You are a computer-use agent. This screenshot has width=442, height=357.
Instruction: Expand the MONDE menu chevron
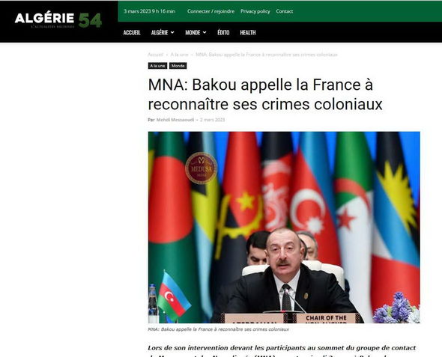(205, 33)
